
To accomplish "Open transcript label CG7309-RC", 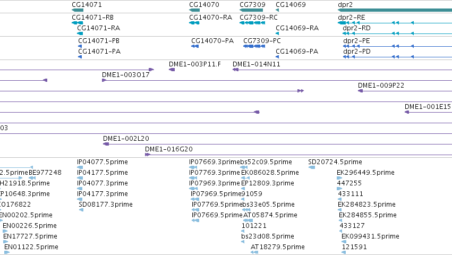I will pos(259,18).
